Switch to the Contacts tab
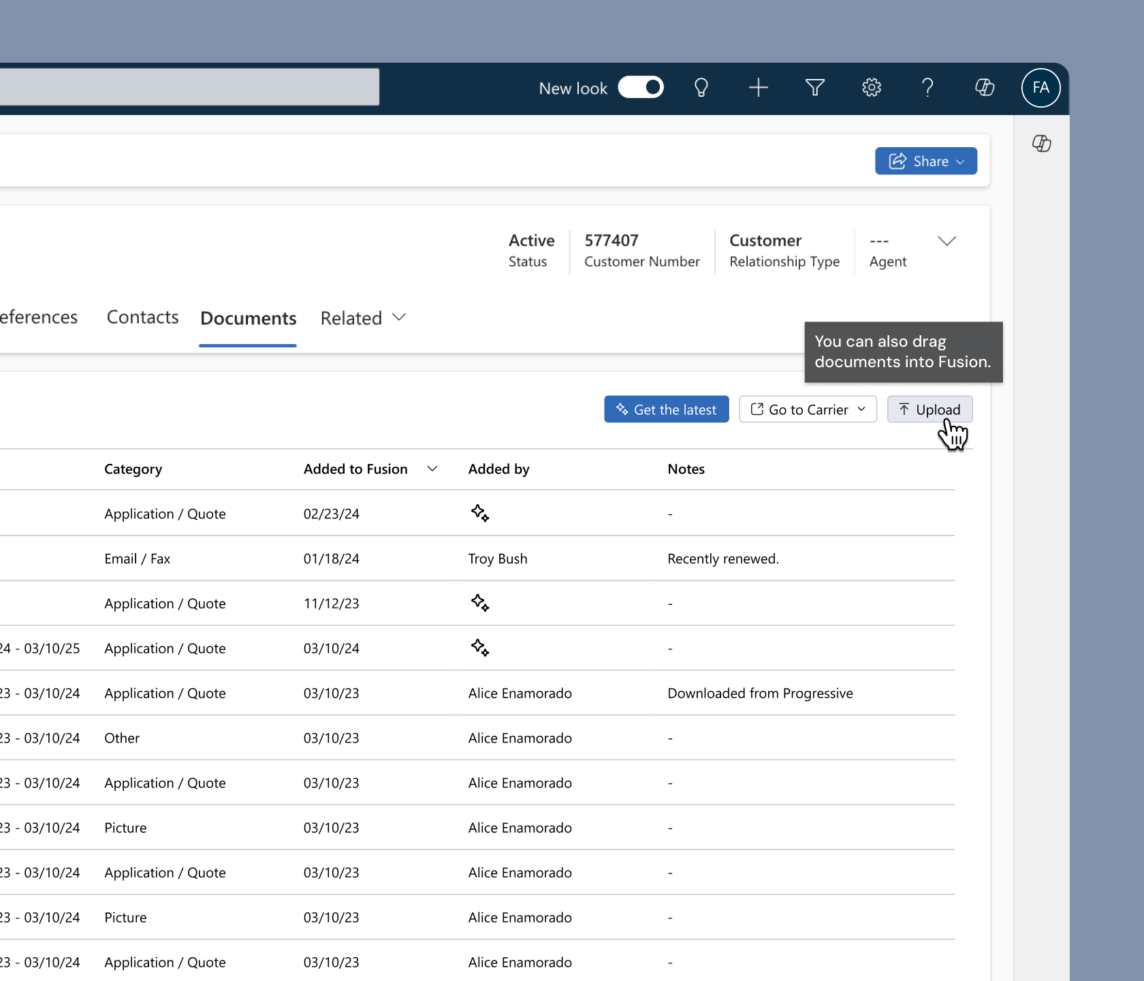Viewport: 1144px width, 981px height. (x=142, y=317)
